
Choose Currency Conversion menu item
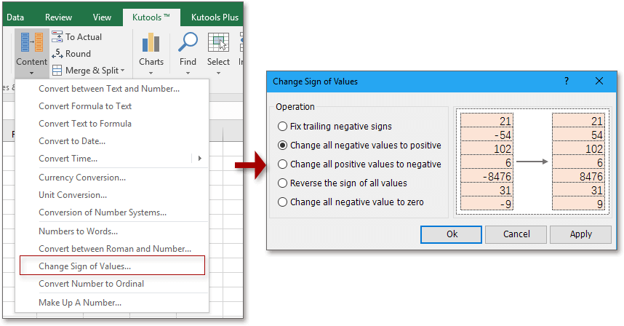[x=112, y=178]
